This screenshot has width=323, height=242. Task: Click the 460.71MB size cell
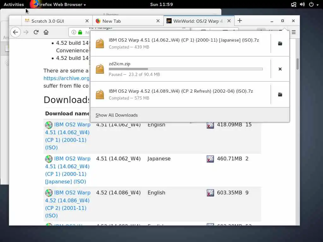click(230, 159)
